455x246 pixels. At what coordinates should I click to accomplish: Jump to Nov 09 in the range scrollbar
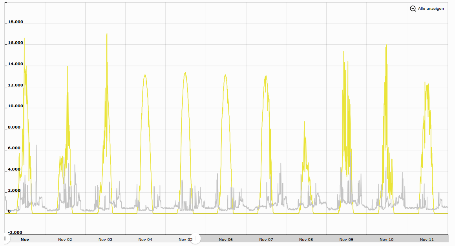346,239
